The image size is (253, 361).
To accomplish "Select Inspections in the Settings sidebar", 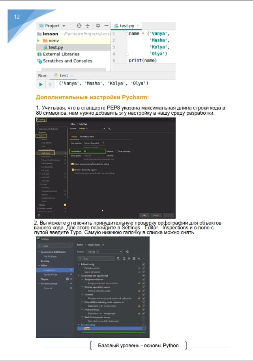I will [x=49, y=270].
